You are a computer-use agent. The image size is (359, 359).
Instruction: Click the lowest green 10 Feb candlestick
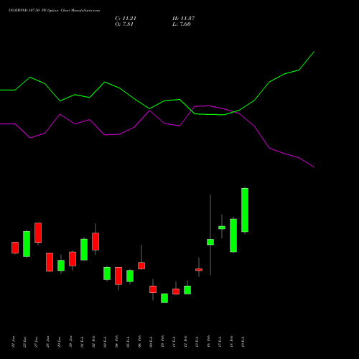164,298
